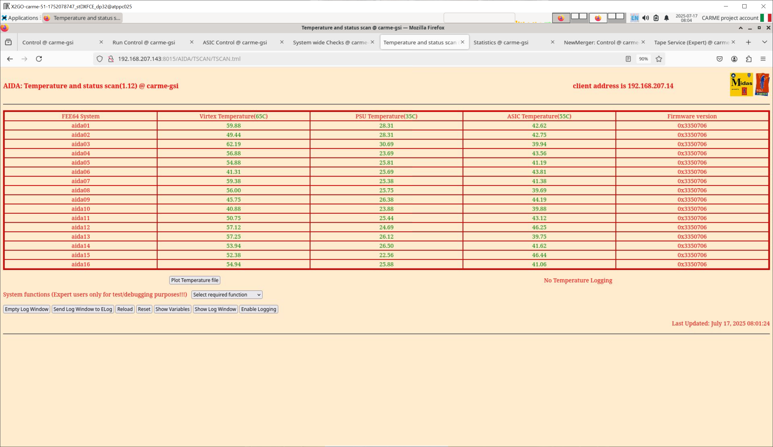Click the Enable Logging button

(258, 309)
